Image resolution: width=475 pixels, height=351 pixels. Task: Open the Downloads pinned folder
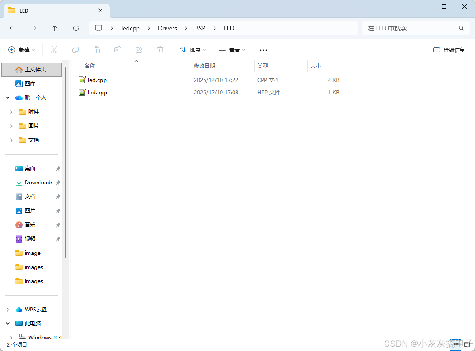(x=38, y=182)
